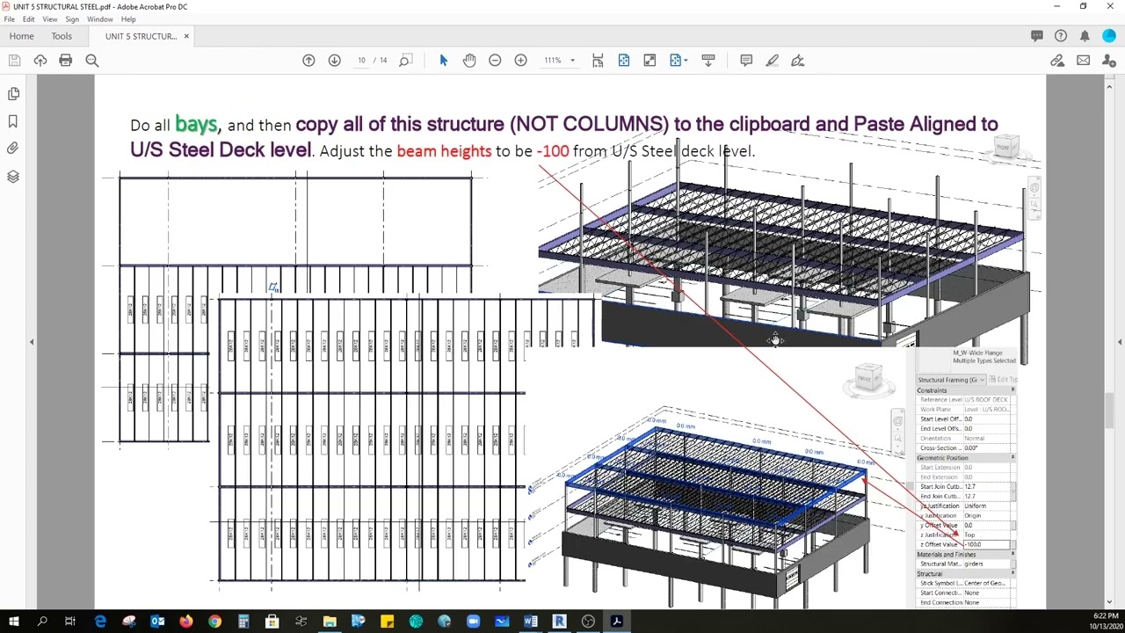The image size is (1125, 633).
Task: Open the chat messages icon
Action: 1037,36
